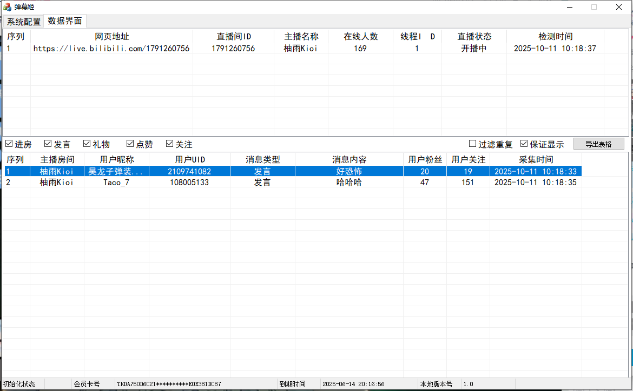The image size is (633, 391).
Task: Click the 好恐怖 message row
Action: [349, 172]
